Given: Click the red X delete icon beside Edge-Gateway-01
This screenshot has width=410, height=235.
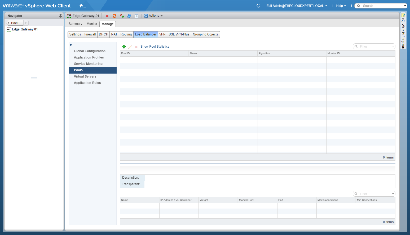Looking at the screenshot, I should [x=107, y=16].
